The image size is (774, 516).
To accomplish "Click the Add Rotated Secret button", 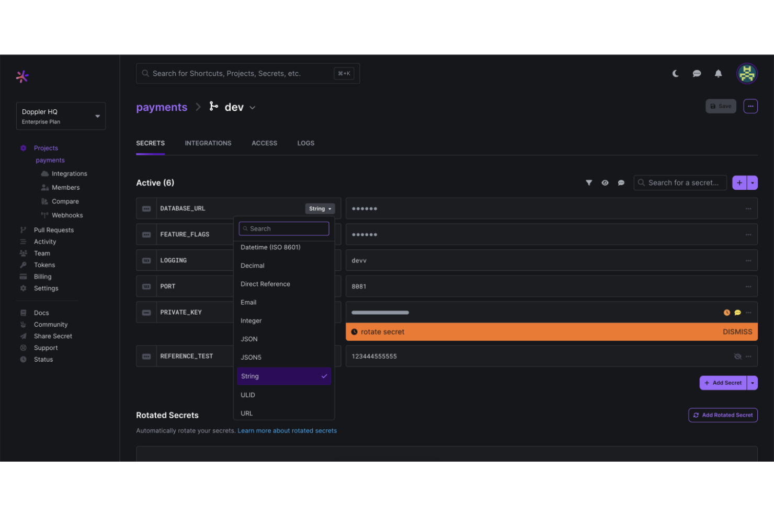I will 723,415.
